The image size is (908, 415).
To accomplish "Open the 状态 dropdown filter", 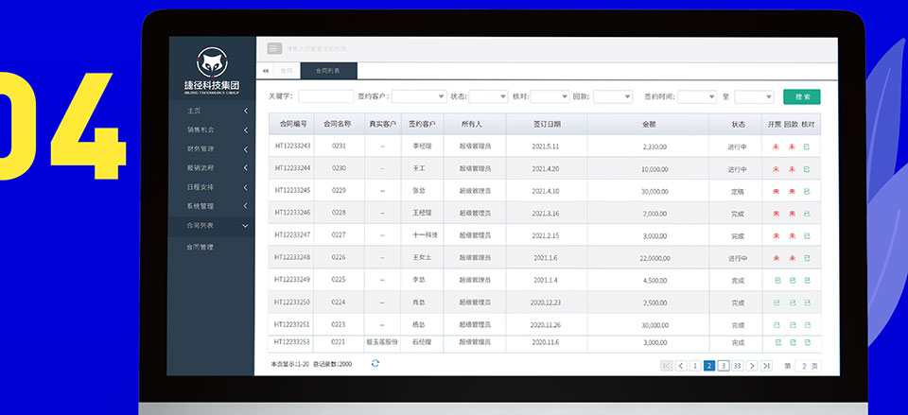I will (x=488, y=96).
